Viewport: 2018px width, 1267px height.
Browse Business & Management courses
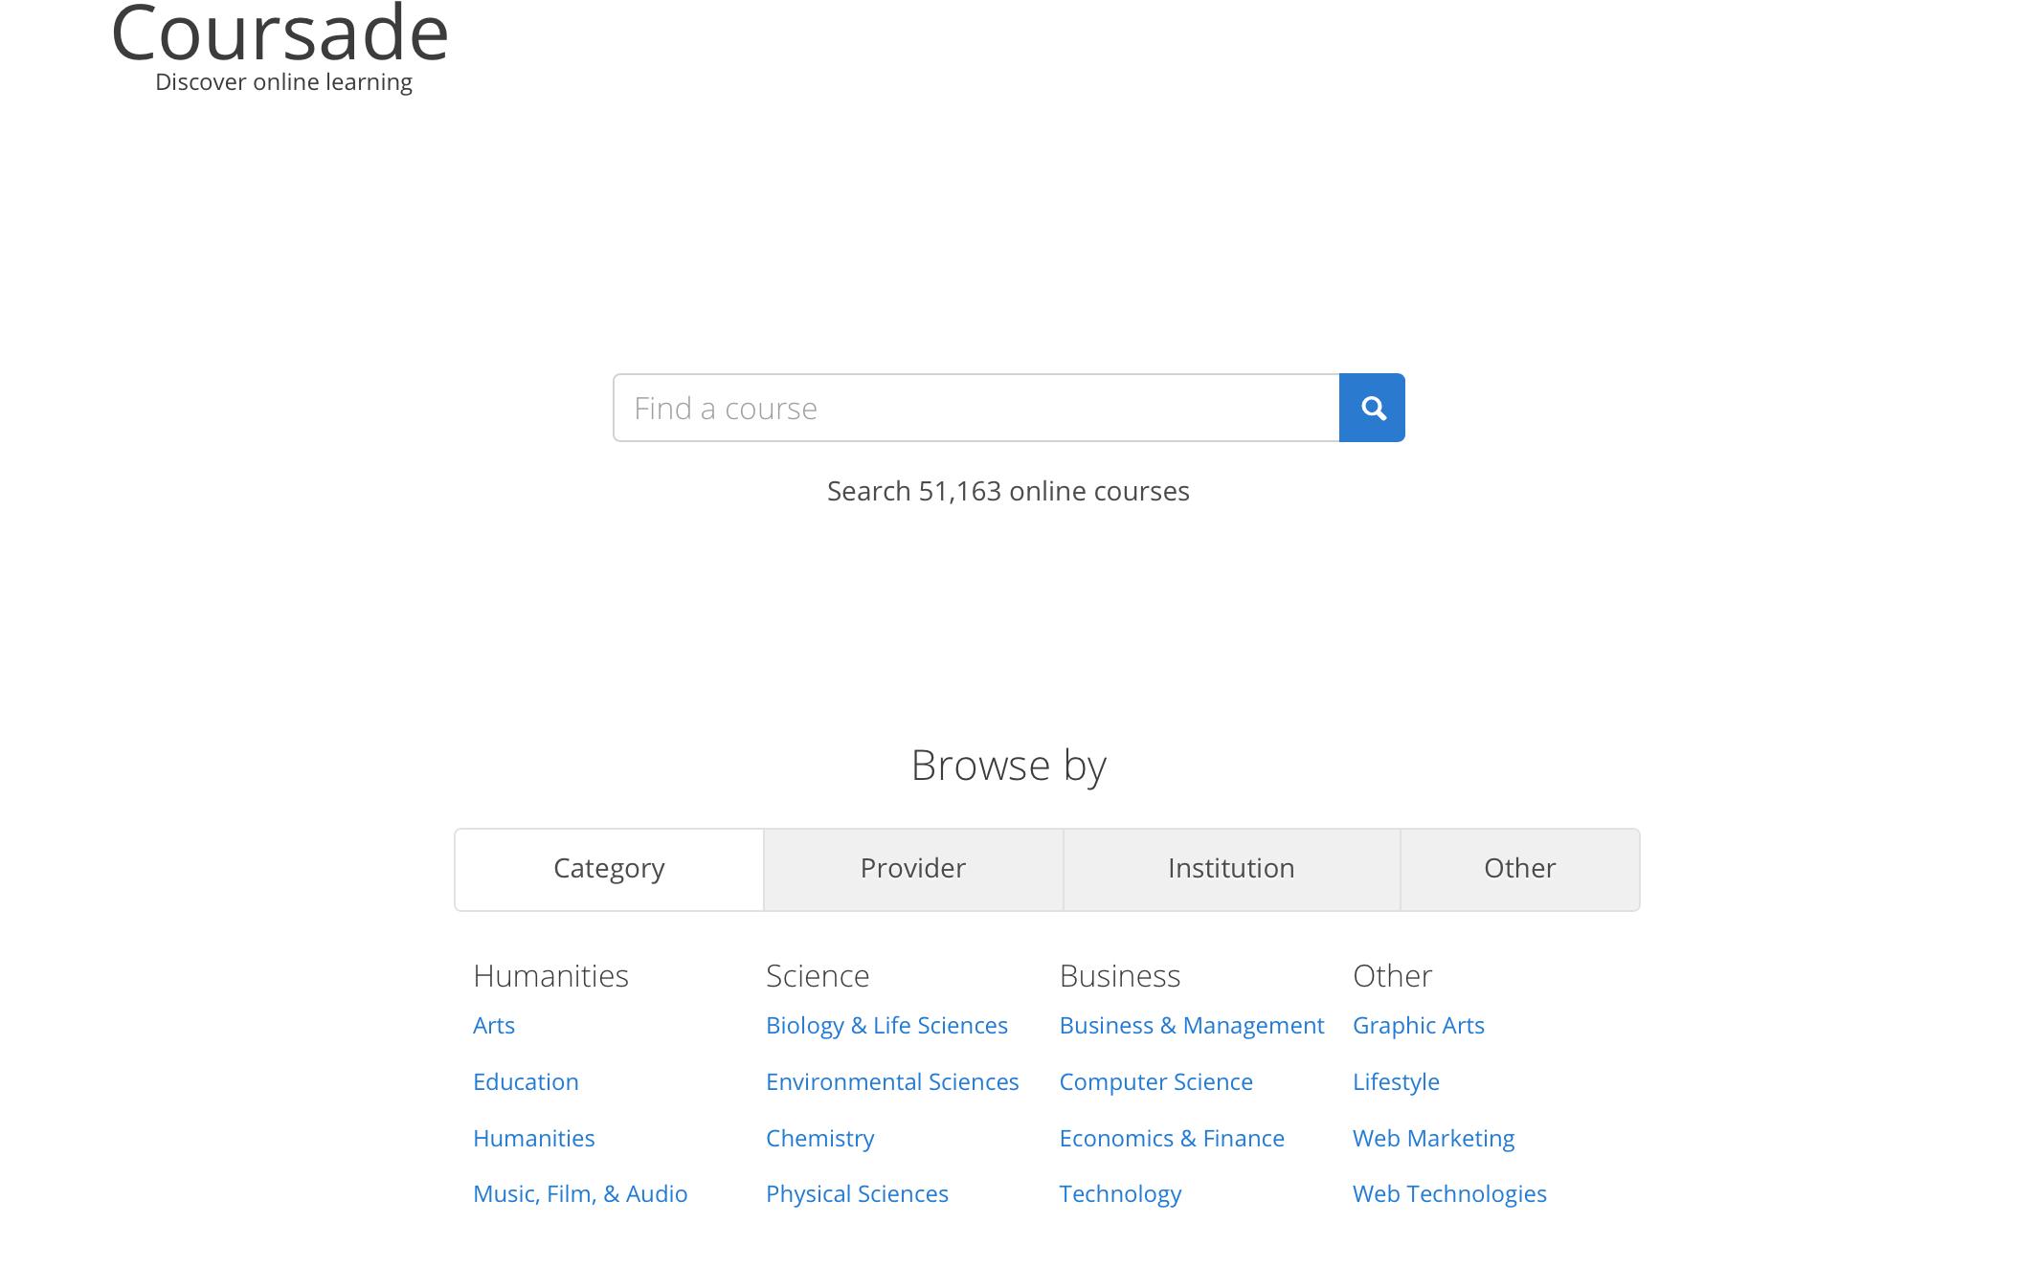tap(1191, 1026)
